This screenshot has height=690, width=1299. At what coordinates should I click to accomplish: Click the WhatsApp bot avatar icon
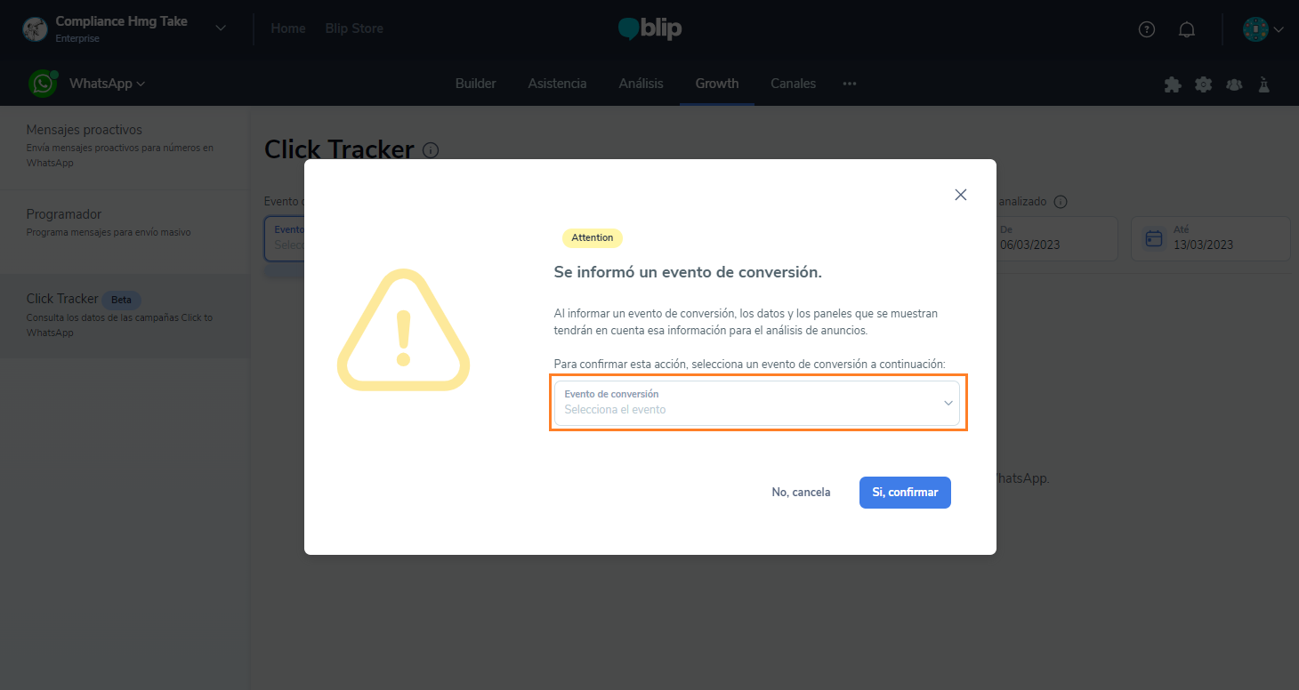(42, 84)
